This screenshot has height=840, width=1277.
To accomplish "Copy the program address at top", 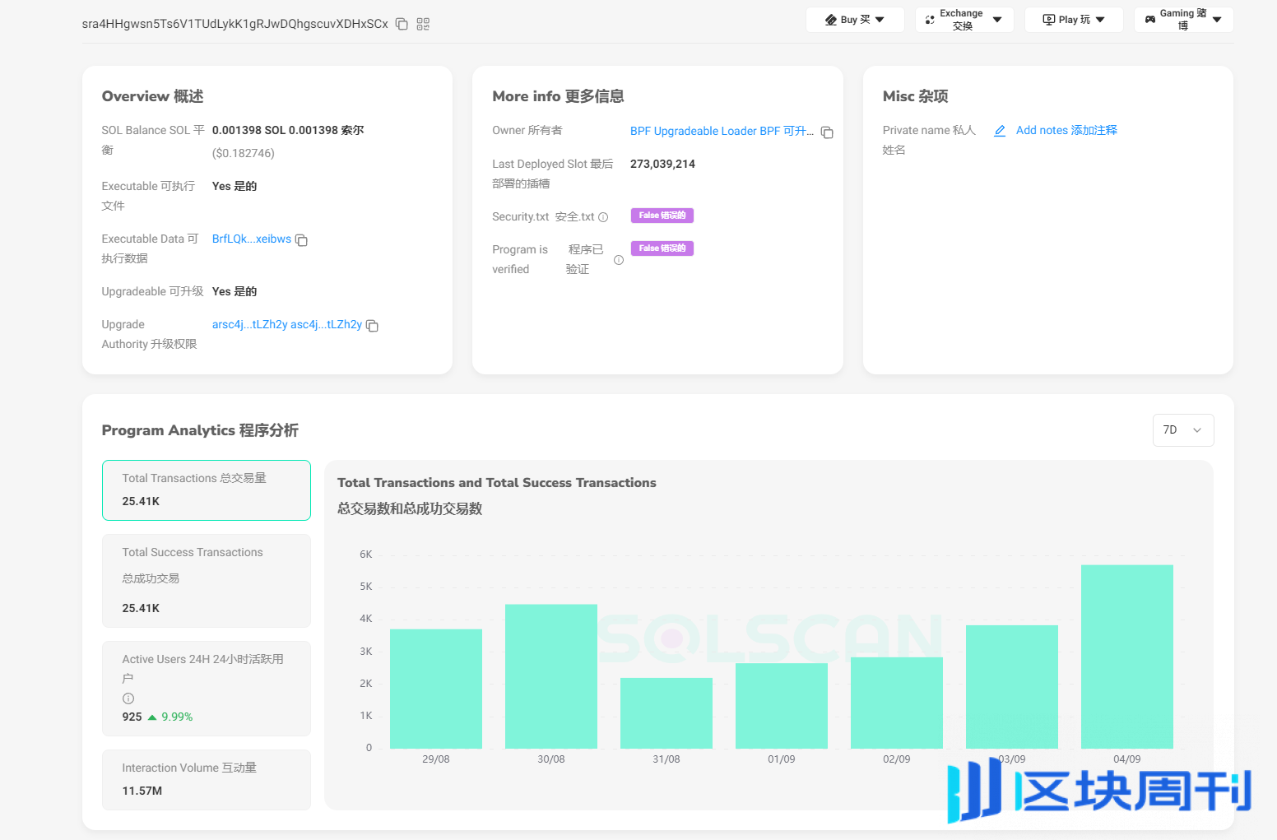I will tap(402, 24).
